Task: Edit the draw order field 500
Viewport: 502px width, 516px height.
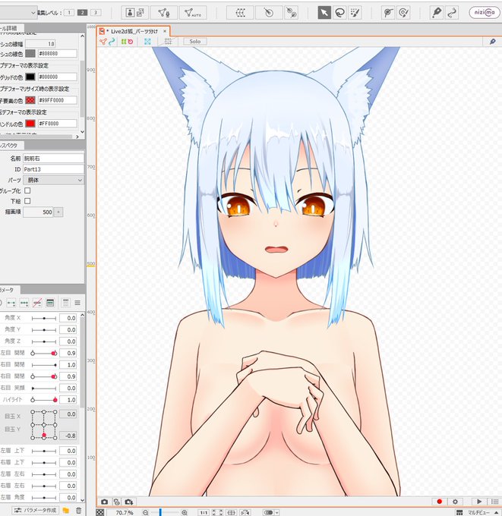Action: tap(38, 212)
